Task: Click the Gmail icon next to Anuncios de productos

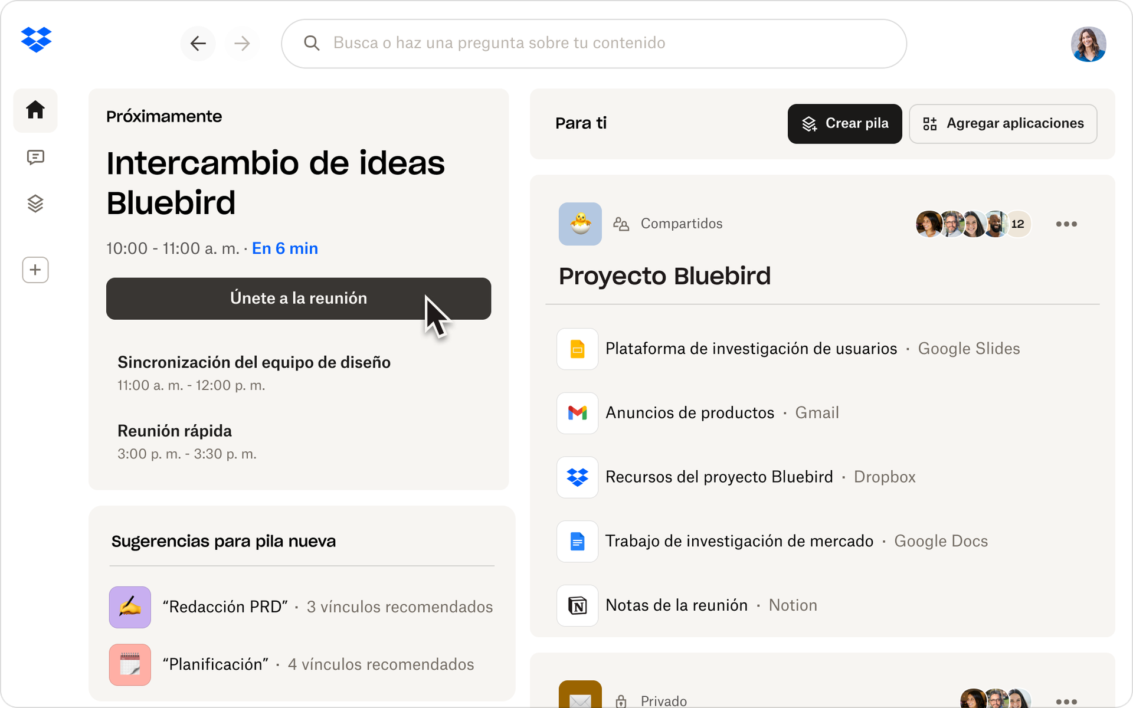Action: coord(577,413)
